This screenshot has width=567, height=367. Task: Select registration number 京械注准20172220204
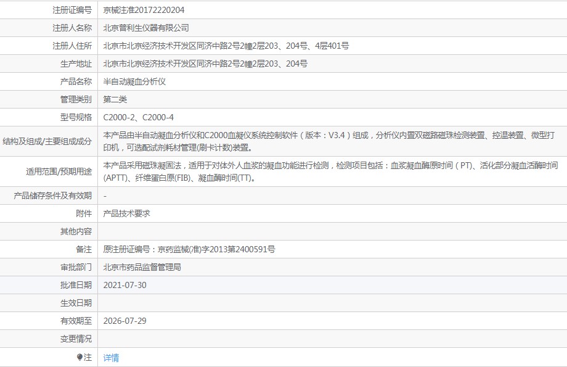(144, 10)
